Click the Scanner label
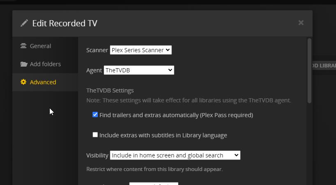The image size is (336, 185). coord(97,50)
